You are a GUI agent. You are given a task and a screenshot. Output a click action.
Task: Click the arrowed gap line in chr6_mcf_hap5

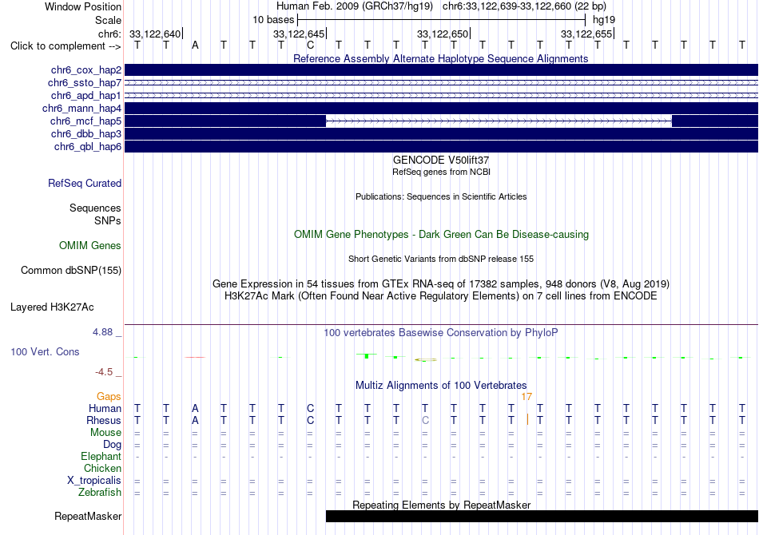click(x=499, y=121)
